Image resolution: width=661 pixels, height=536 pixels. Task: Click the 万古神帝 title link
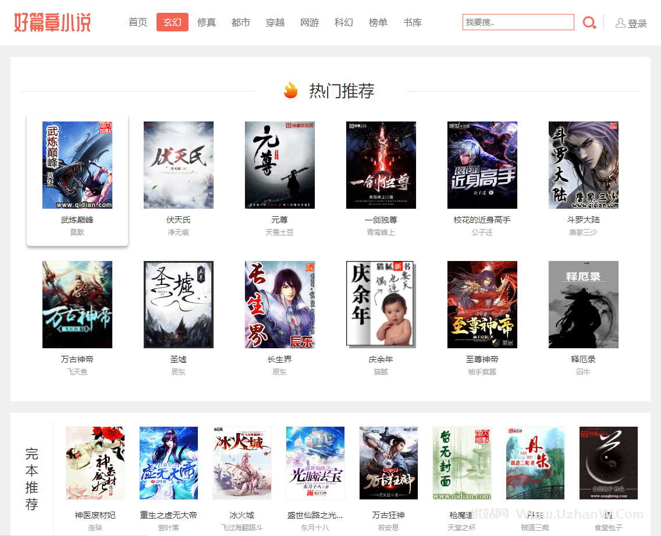[x=77, y=359]
